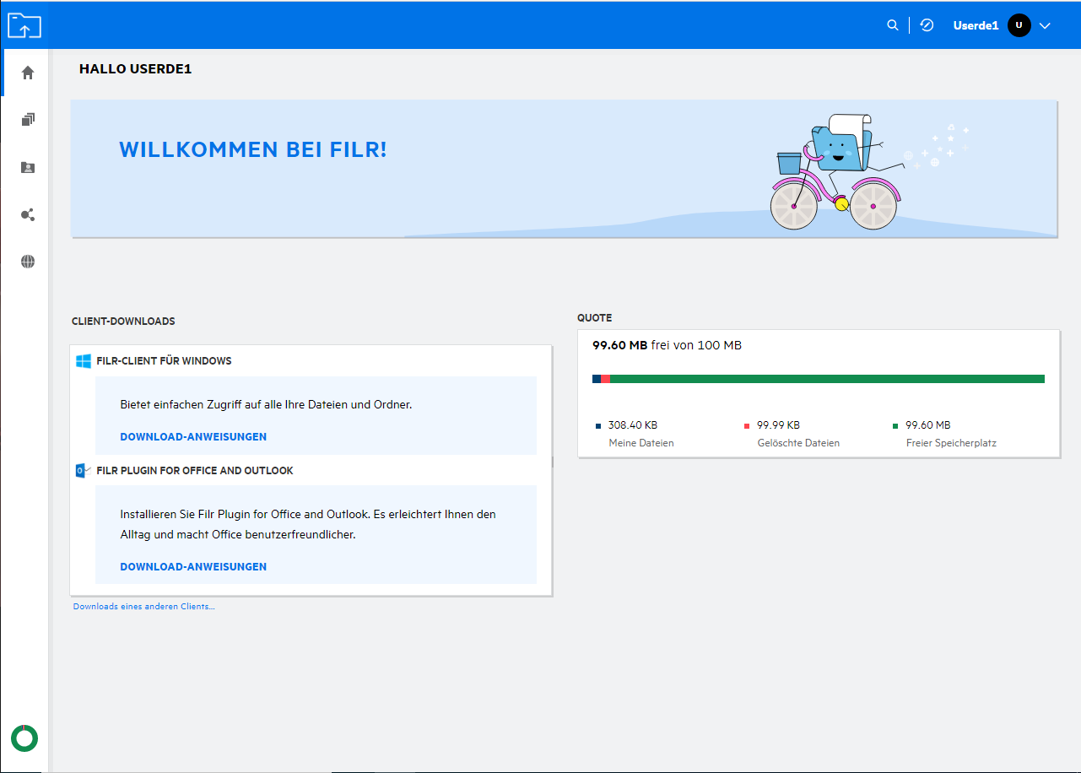This screenshot has width=1081, height=773.
Task: Open My Files in the sidebar
Action: pos(28,120)
